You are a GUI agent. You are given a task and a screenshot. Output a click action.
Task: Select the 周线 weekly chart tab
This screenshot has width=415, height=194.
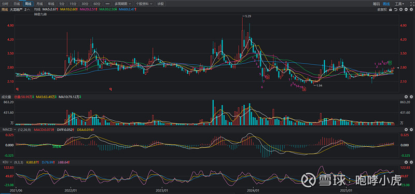[27, 4]
